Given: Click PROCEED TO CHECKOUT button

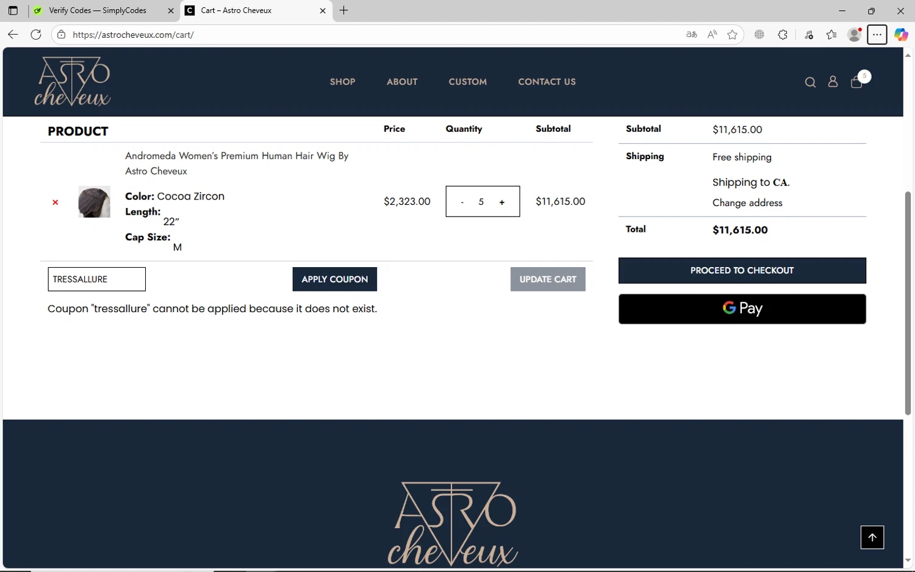Looking at the screenshot, I should (742, 271).
